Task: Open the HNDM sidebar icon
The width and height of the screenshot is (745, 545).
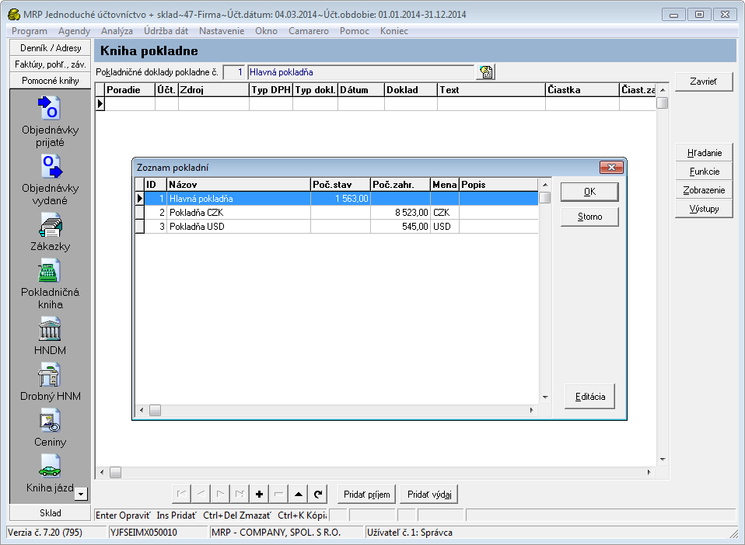Action: (50, 328)
